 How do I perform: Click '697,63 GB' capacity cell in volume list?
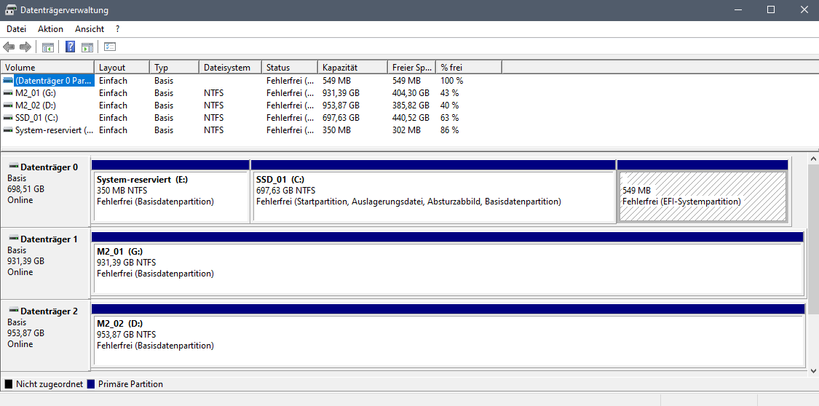341,118
